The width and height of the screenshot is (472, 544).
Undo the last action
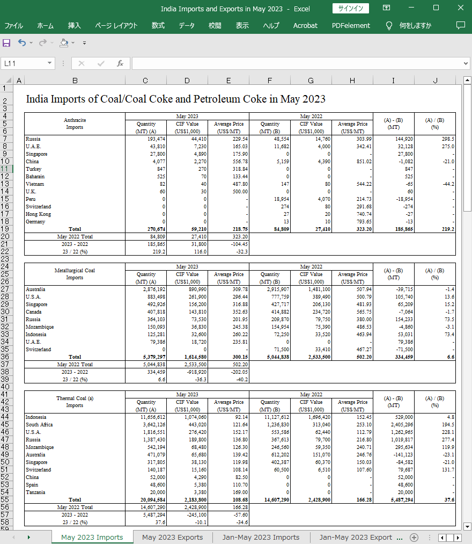(22, 42)
